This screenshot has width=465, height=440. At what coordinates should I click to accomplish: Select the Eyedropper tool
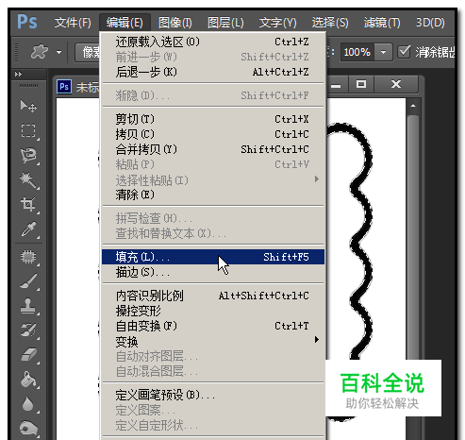tap(28, 229)
